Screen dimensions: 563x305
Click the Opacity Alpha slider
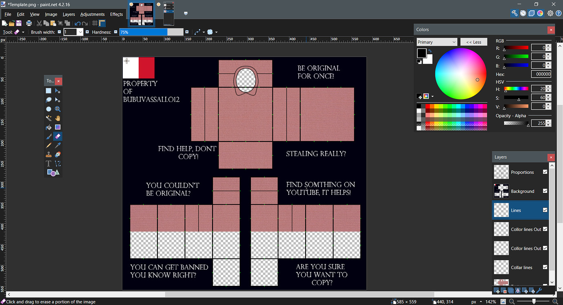[x=516, y=123]
